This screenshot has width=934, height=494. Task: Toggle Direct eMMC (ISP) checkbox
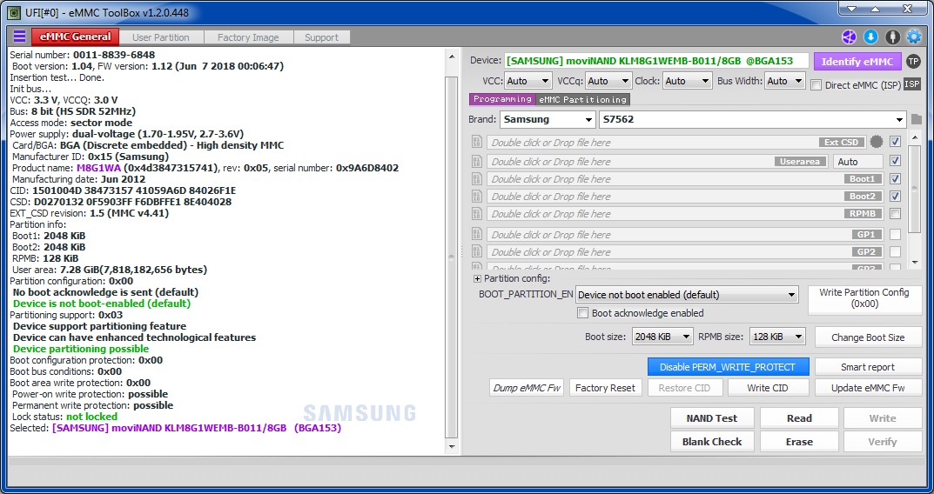pyautogui.click(x=816, y=85)
